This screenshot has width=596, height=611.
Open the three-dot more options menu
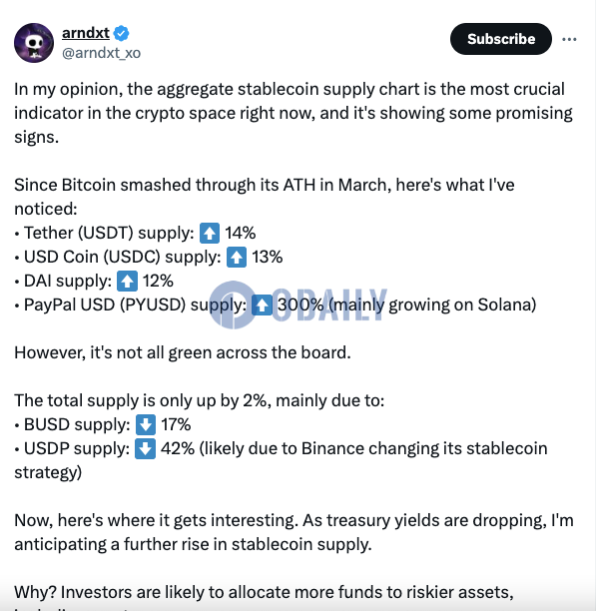pyautogui.click(x=569, y=39)
